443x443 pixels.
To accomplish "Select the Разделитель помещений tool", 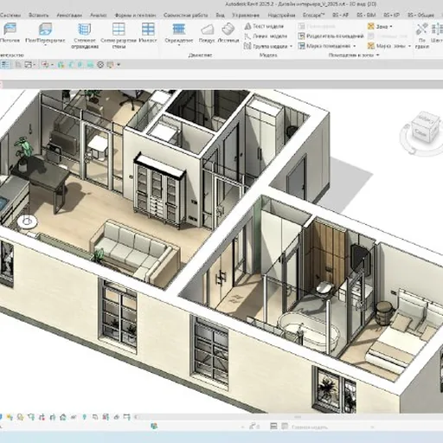I will coord(331,36).
